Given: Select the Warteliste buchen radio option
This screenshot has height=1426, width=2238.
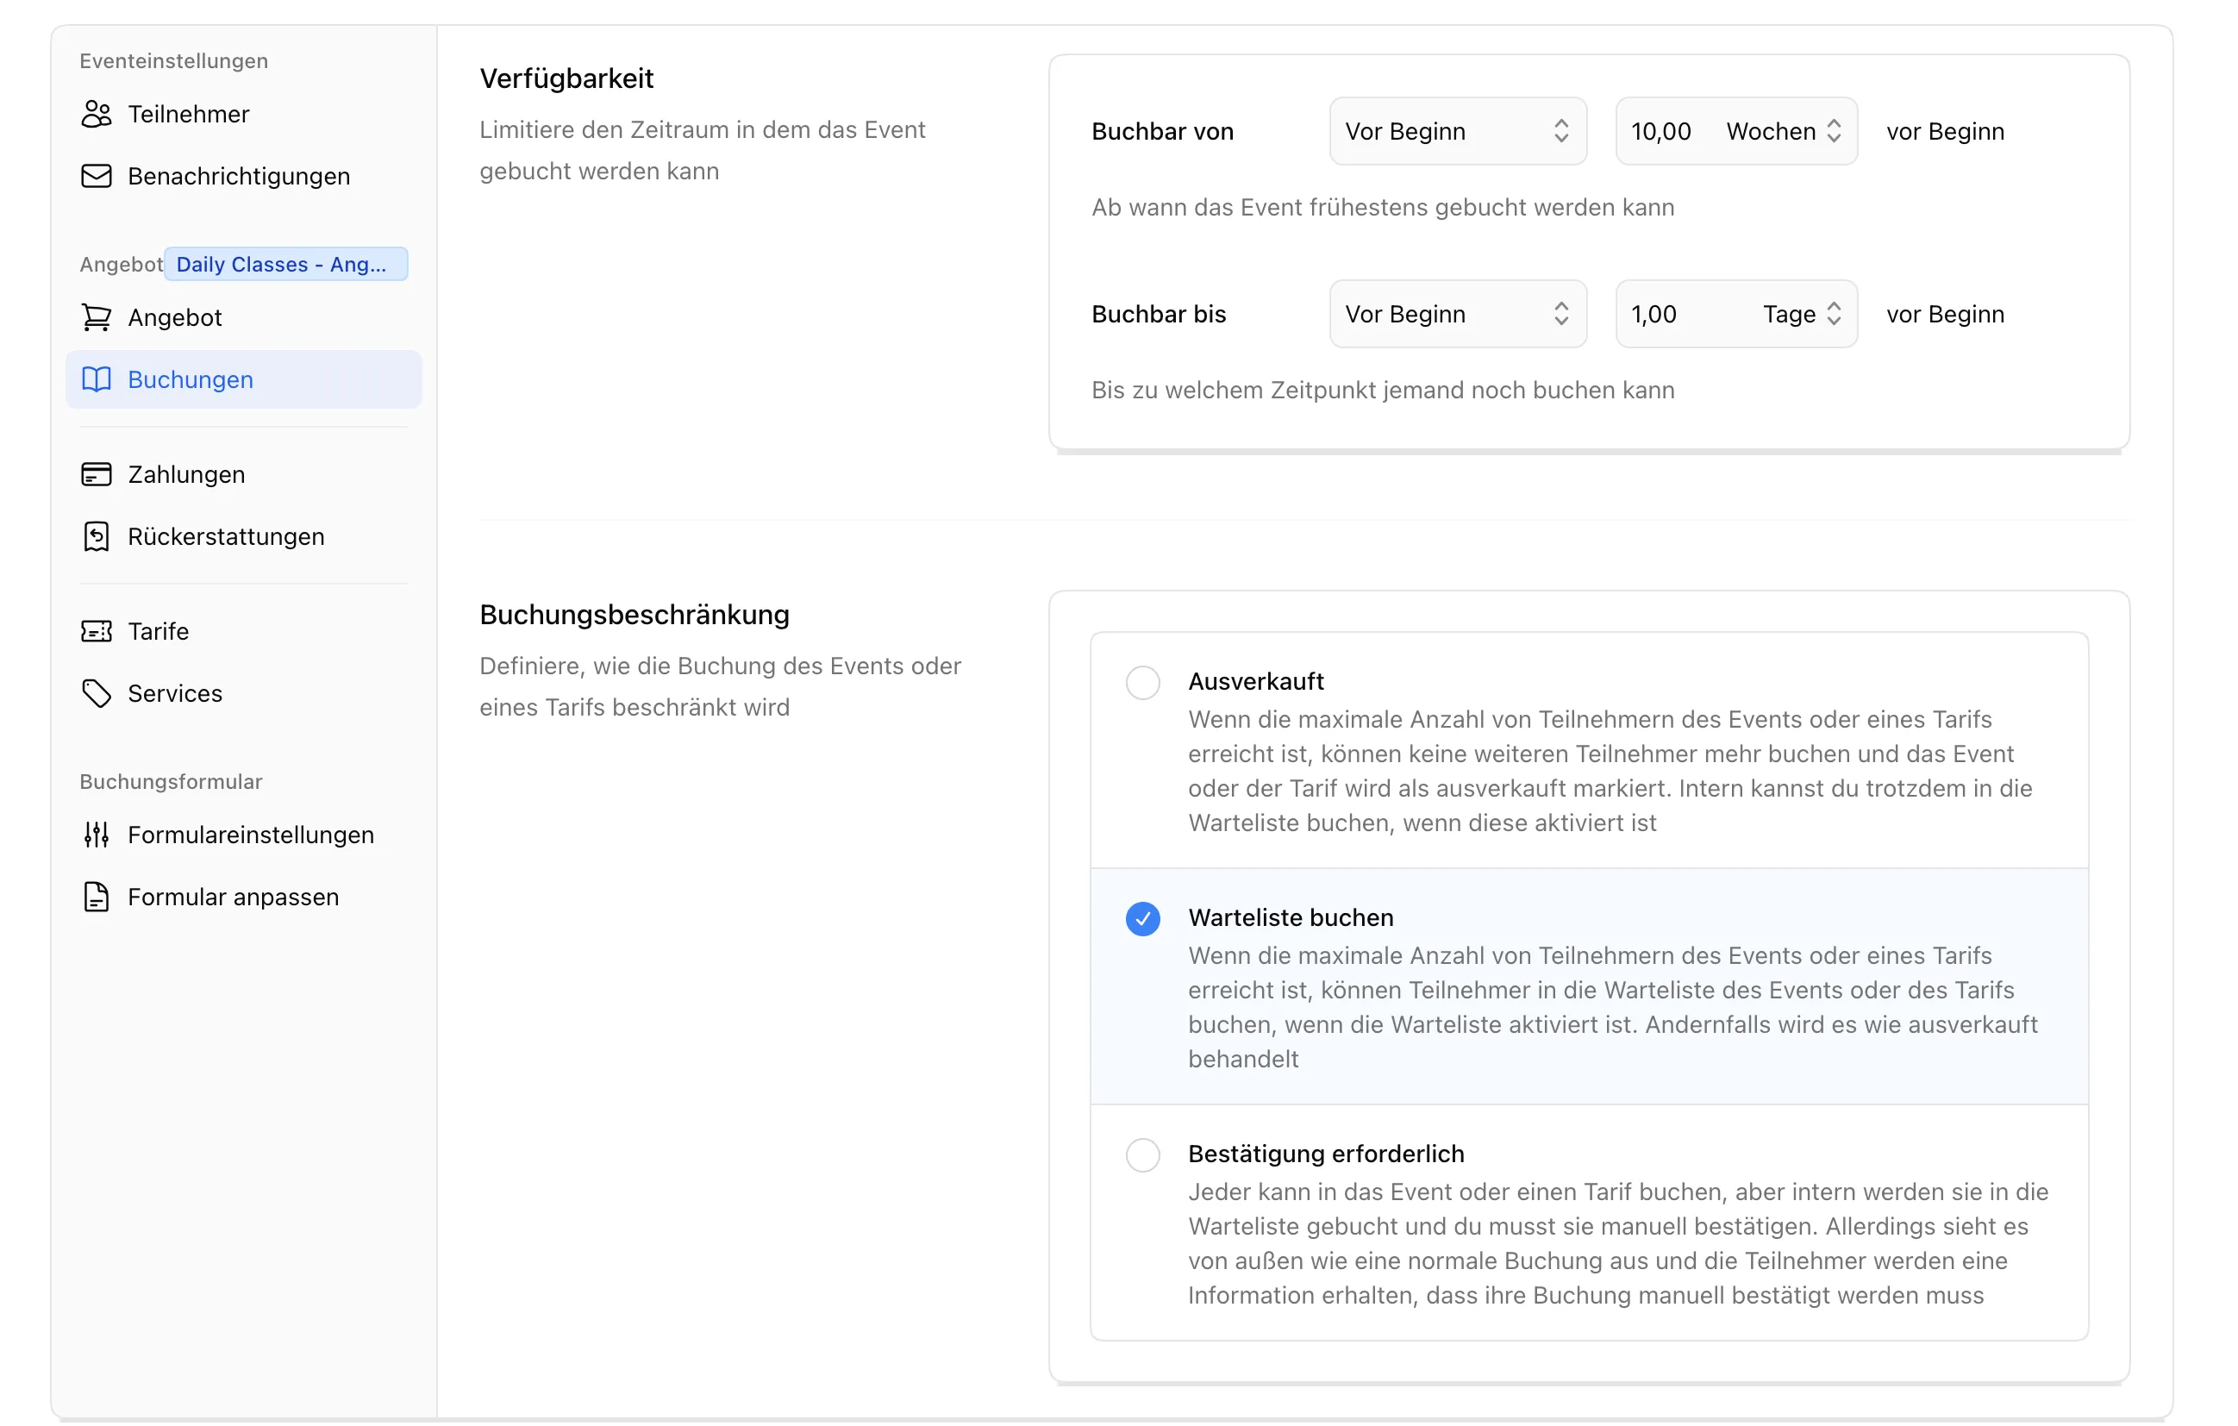Looking at the screenshot, I should [1143, 919].
